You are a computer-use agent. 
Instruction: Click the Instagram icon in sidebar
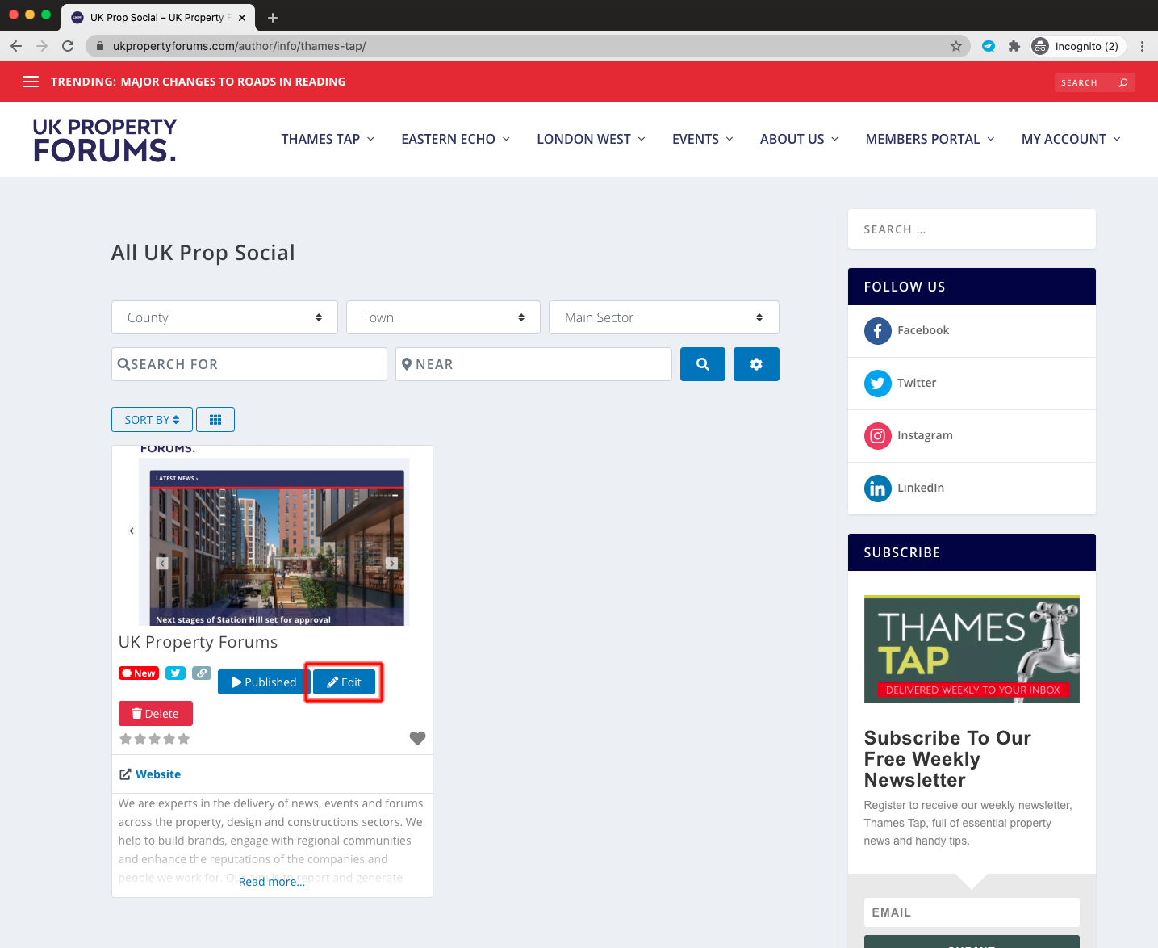(x=877, y=436)
